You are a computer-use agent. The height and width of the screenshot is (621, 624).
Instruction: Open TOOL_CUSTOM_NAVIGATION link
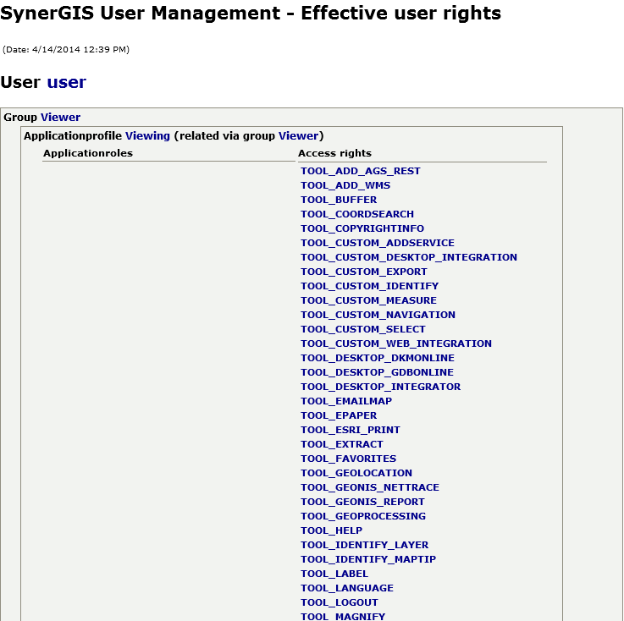[378, 315]
